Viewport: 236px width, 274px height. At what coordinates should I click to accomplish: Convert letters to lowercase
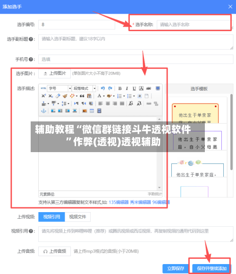pyautogui.click(x=139, y=103)
